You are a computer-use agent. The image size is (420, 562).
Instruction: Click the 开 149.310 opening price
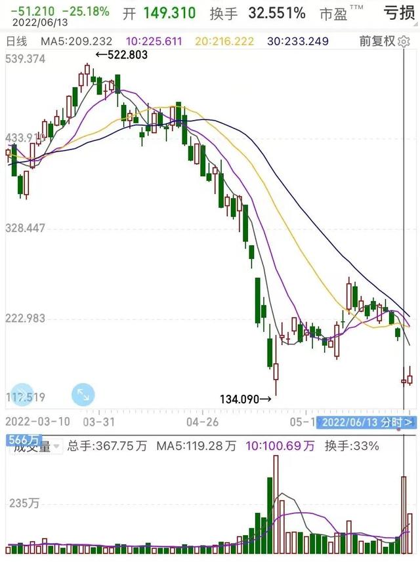pos(159,14)
